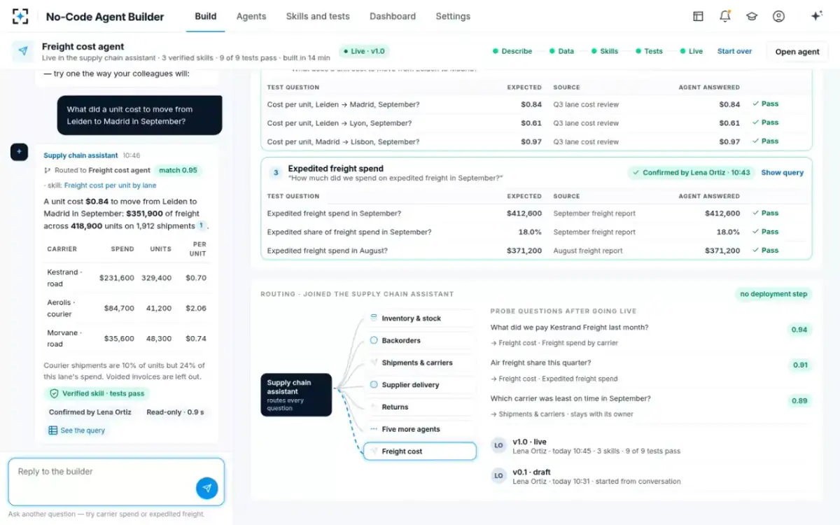840x525 pixels.
Task: Click the user question message bubble
Action: click(x=139, y=115)
